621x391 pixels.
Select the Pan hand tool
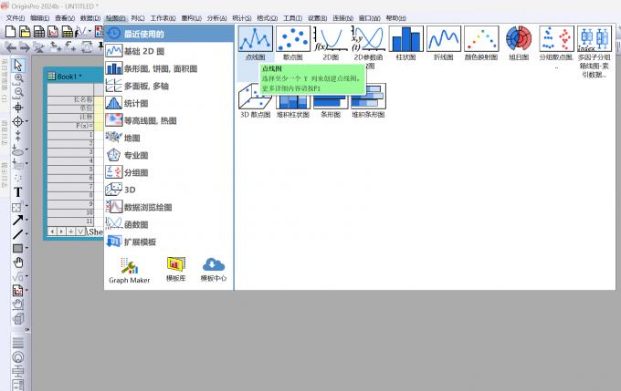pos(18,262)
